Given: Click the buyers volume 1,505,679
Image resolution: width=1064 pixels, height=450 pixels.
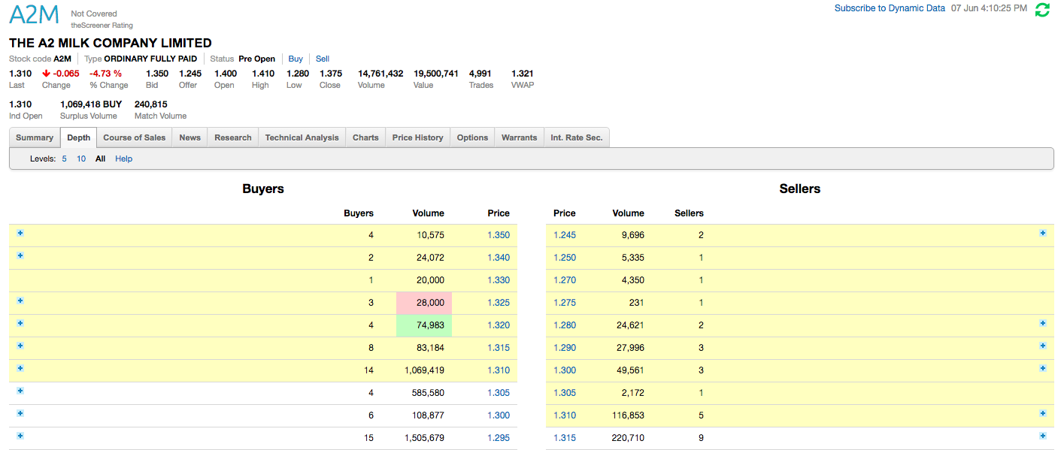Looking at the screenshot, I should (x=424, y=438).
